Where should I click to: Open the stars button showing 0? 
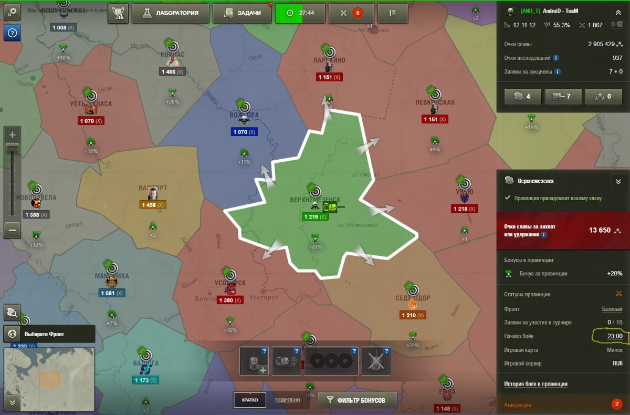pos(603,96)
